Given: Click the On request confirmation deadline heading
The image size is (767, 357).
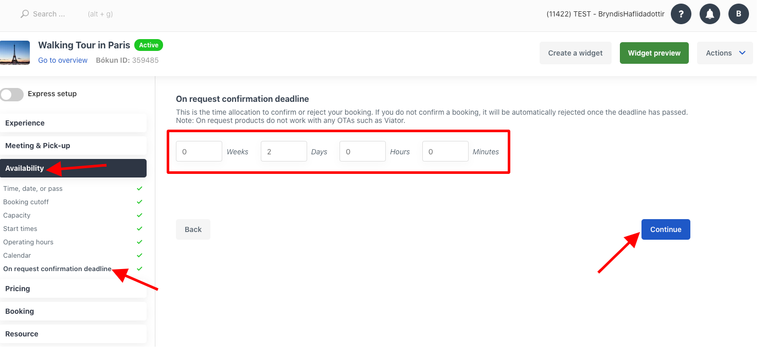Looking at the screenshot, I should click(242, 99).
